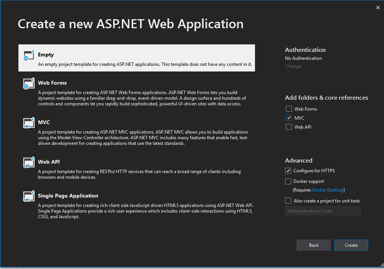The height and width of the screenshot is (269, 384).
Task: Click the Web API description about RESTful services
Action: click(140, 174)
